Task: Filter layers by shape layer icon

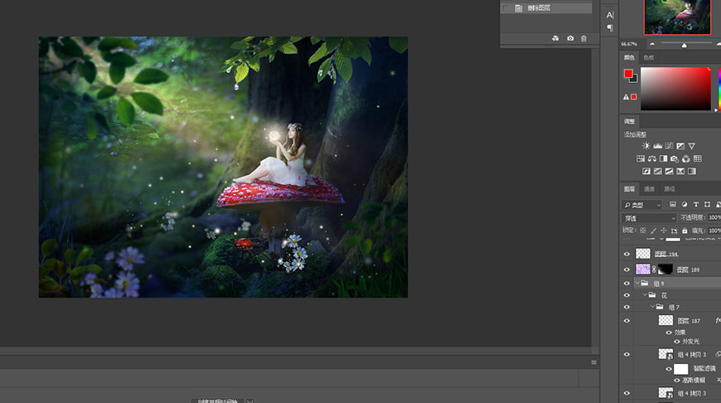Action: [x=707, y=204]
